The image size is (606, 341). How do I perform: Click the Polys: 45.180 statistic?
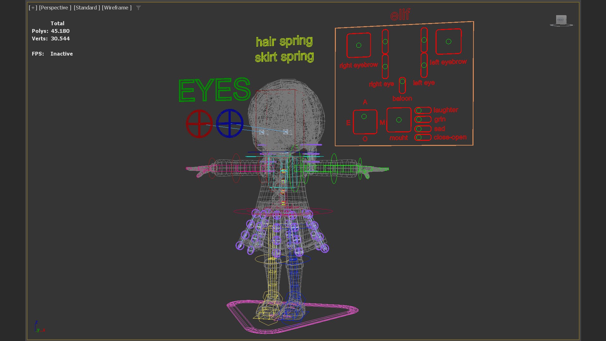(x=50, y=31)
